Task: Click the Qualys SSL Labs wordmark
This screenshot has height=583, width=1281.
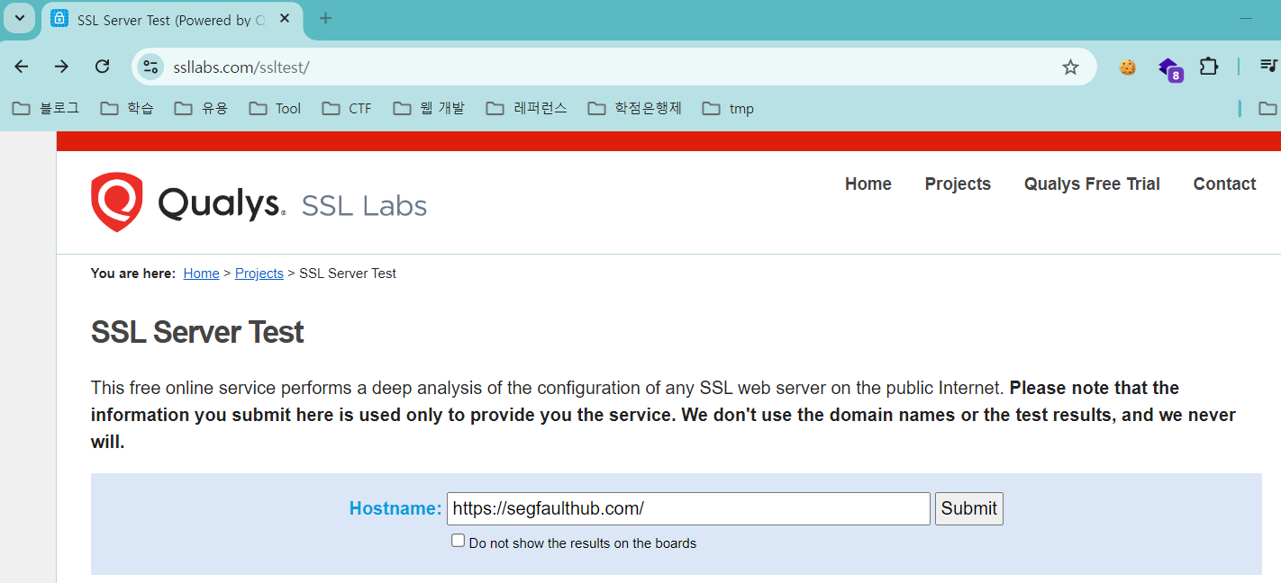Action: pyautogui.click(x=293, y=205)
